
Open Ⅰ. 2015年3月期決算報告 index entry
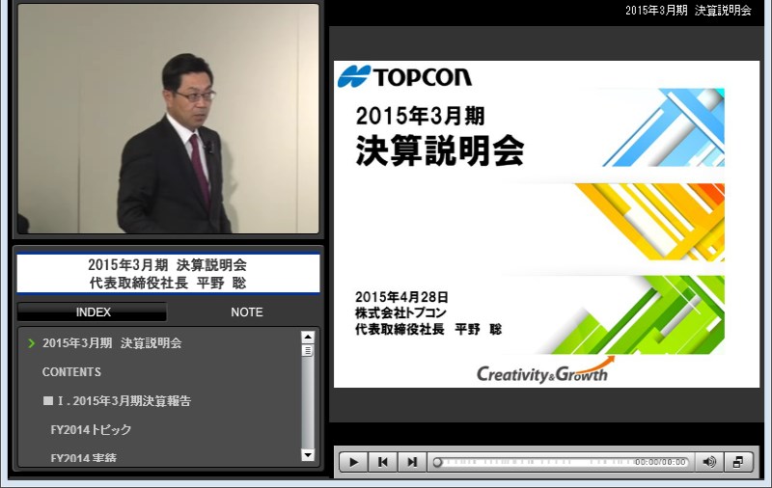[117, 401]
